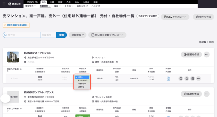Click the first edit pencil icon for room 101

(187, 78)
